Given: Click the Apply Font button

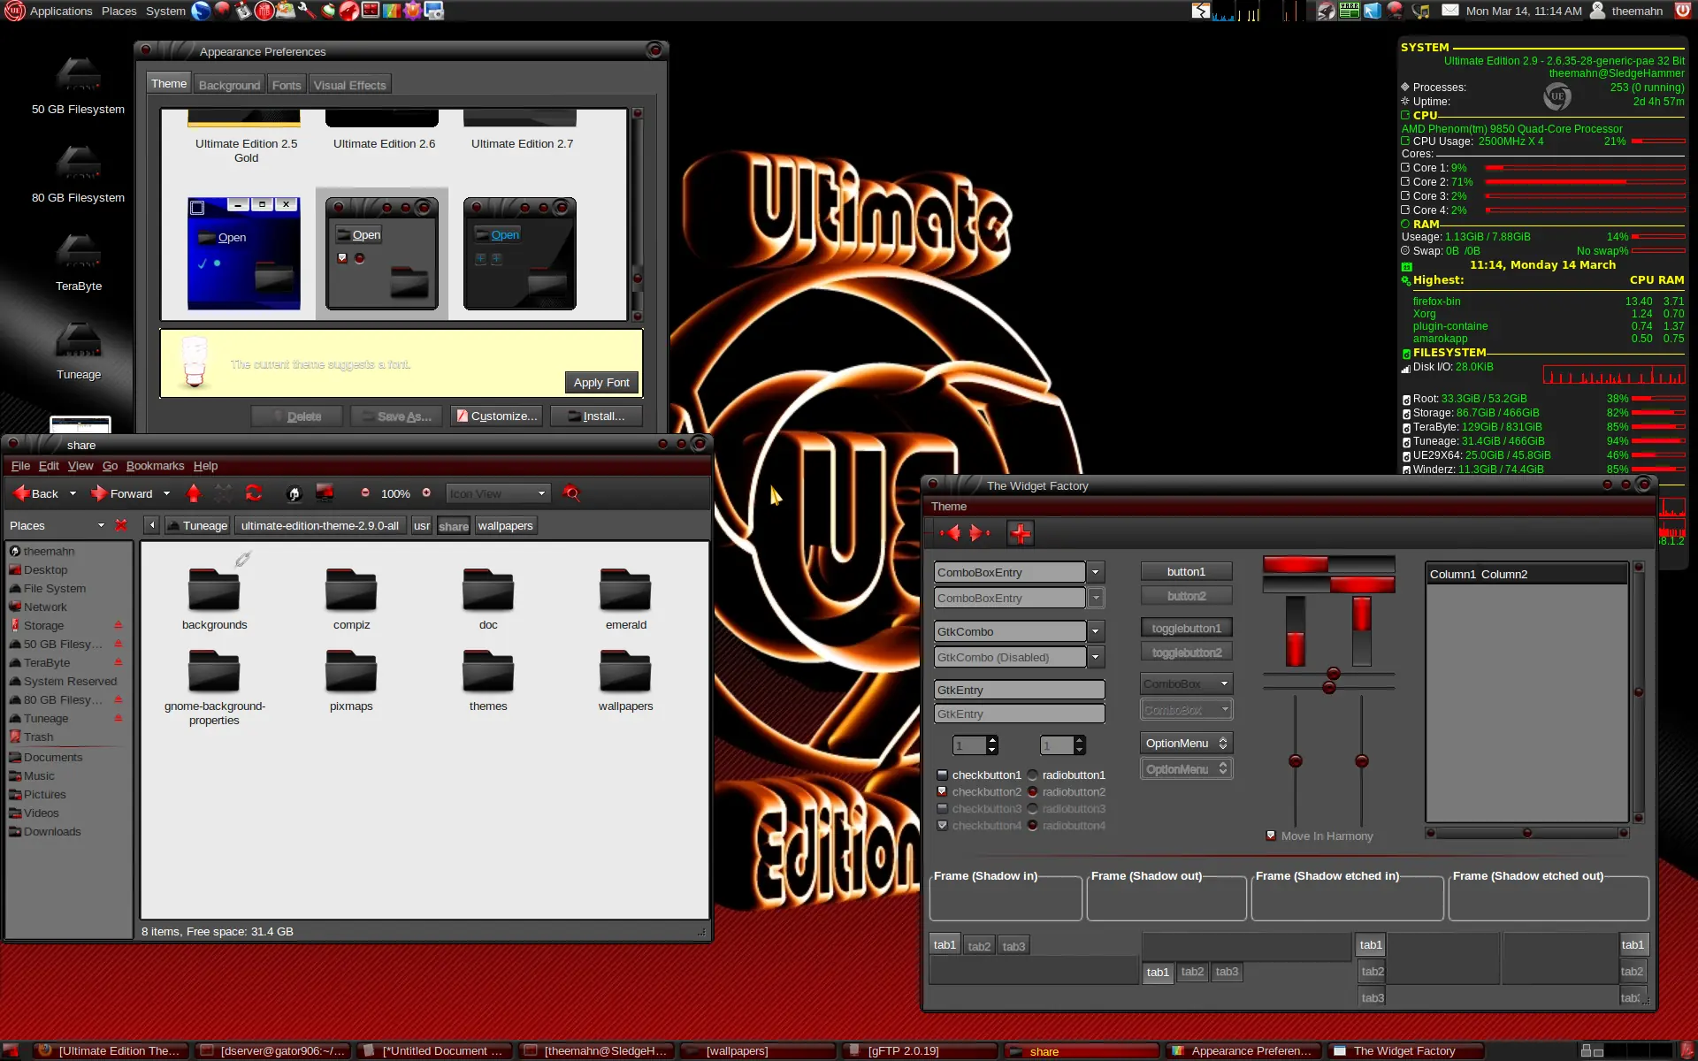Looking at the screenshot, I should pos(601,382).
